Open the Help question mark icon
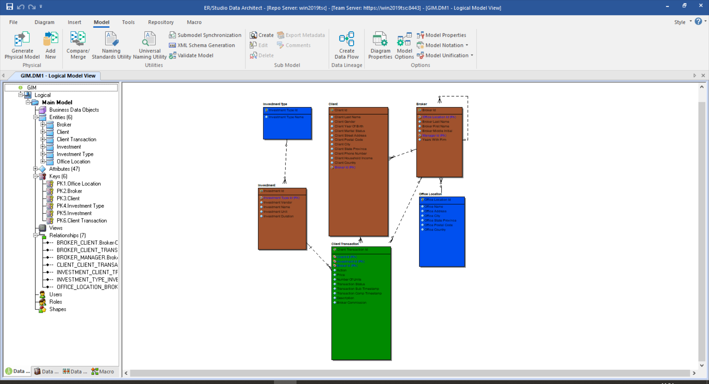The image size is (709, 384). click(698, 21)
